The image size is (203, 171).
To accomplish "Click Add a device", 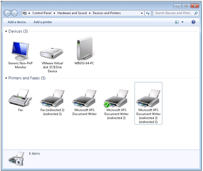I will [x=17, y=22].
